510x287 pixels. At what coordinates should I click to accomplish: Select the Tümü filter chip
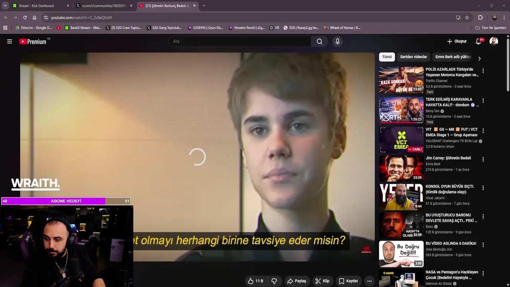[387, 57]
